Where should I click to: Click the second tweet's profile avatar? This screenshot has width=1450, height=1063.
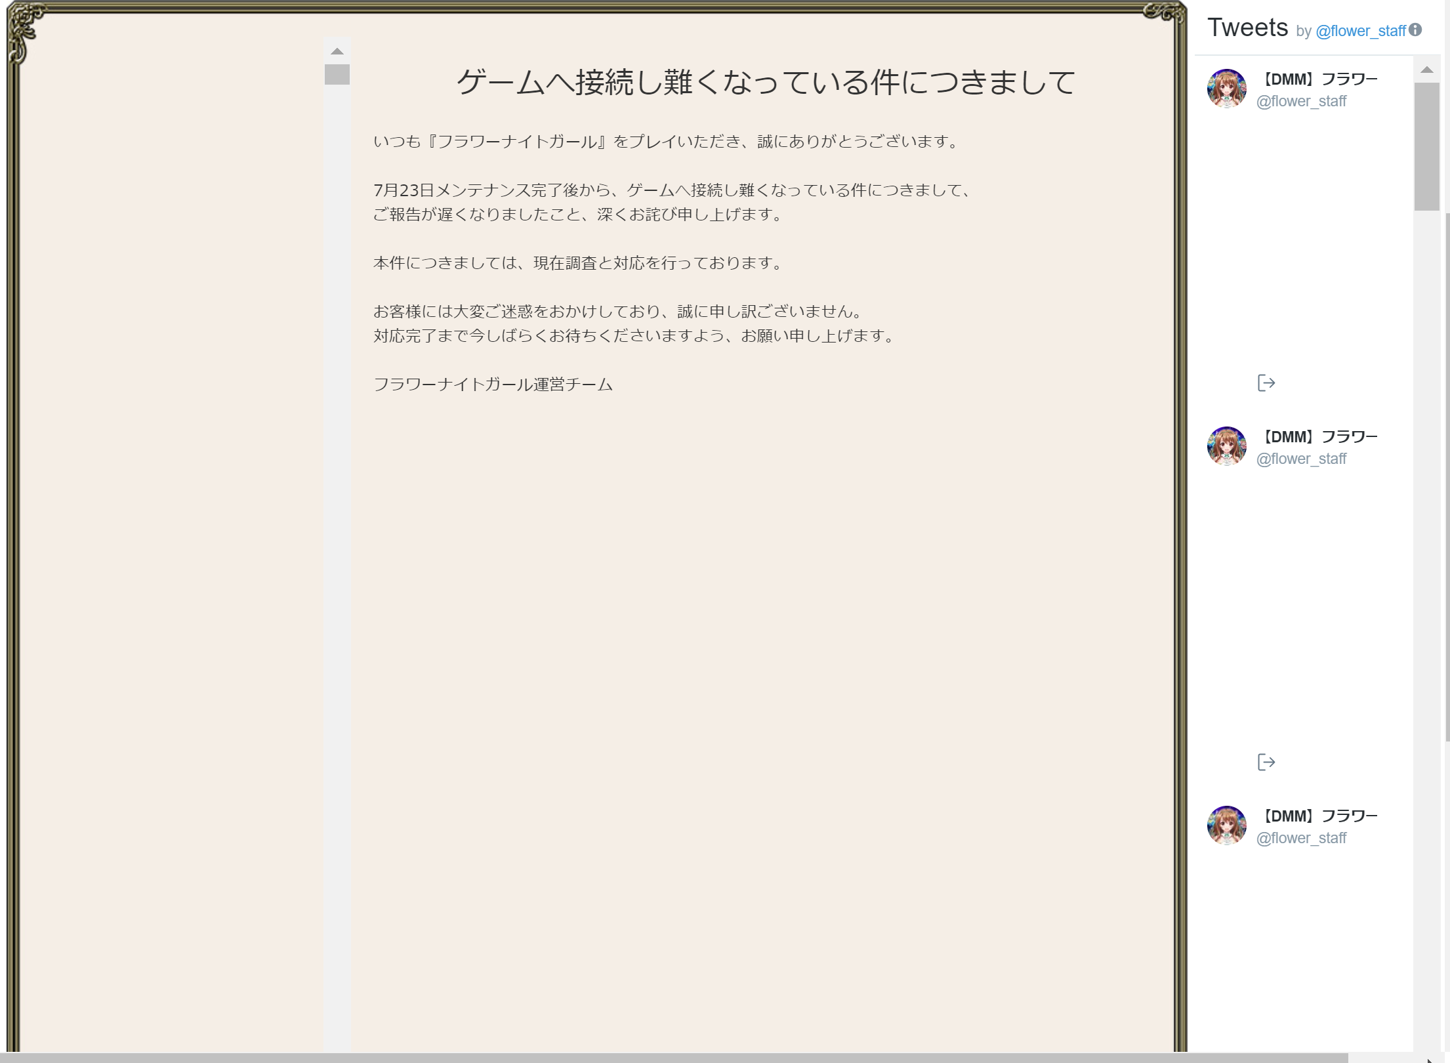[x=1226, y=446]
